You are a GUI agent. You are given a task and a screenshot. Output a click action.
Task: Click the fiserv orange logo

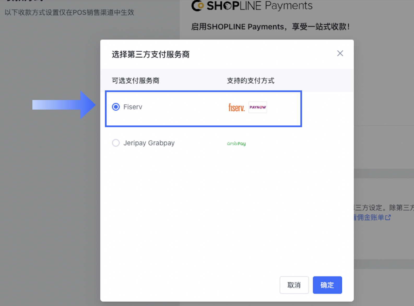pyautogui.click(x=236, y=107)
